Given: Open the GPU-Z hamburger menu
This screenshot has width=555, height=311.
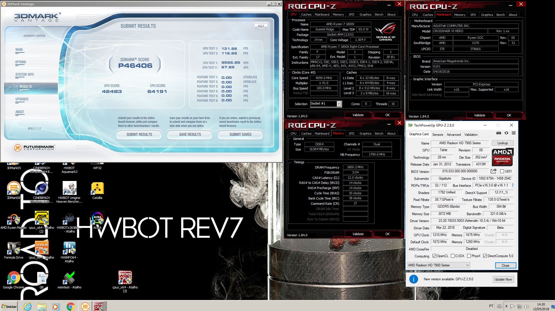Looking at the screenshot, I should click(514, 133).
